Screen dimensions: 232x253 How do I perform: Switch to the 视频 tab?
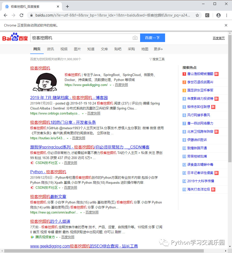[x=64, y=49]
